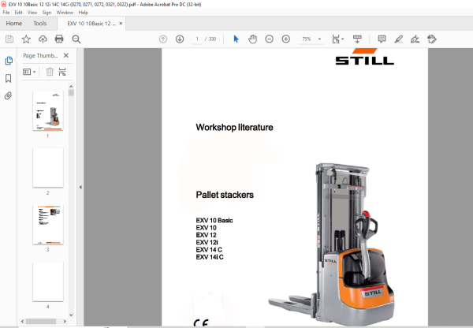Screen dimensions: 473x328
Task: Activate the Hand pan tool
Action: (x=253, y=39)
